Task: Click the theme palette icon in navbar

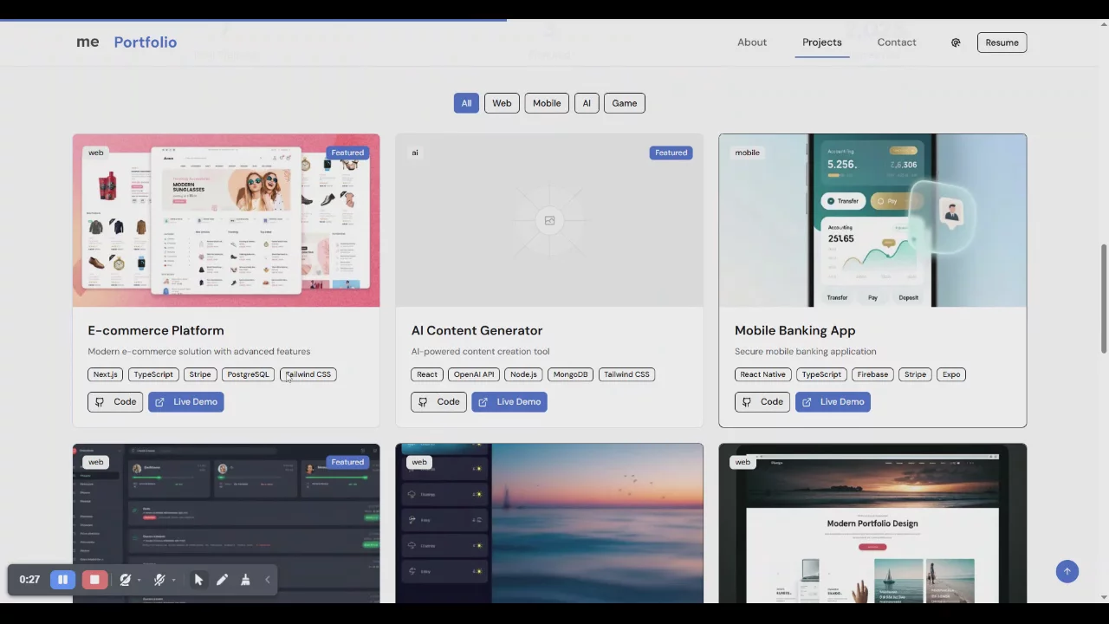Action: click(956, 42)
